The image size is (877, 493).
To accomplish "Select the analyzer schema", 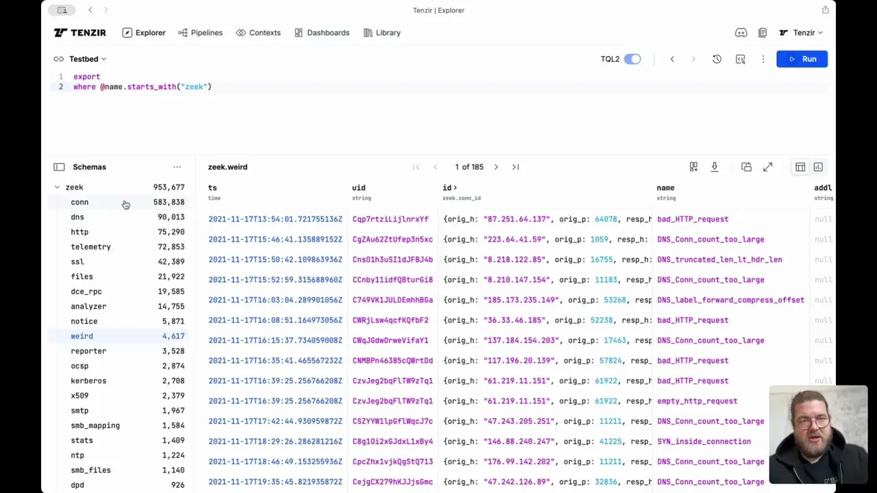I will pyautogui.click(x=119, y=306).
